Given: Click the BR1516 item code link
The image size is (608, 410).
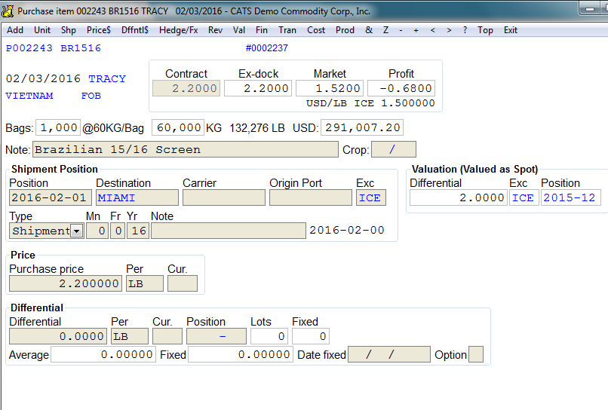Looking at the screenshot, I should tap(81, 48).
